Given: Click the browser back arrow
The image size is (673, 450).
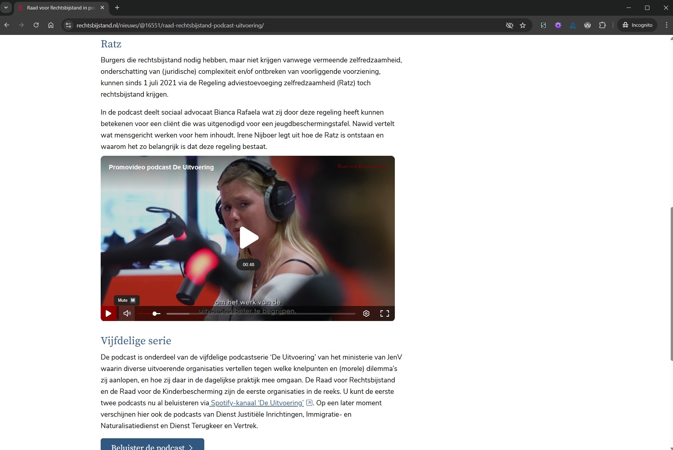Looking at the screenshot, I should (7, 25).
